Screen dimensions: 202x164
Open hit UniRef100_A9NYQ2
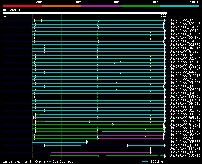(x=185, y=73)
